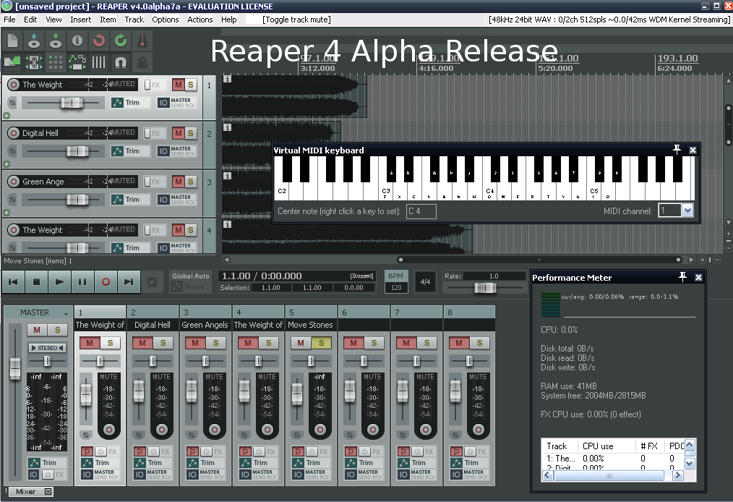Click Play in transport

coord(59,281)
